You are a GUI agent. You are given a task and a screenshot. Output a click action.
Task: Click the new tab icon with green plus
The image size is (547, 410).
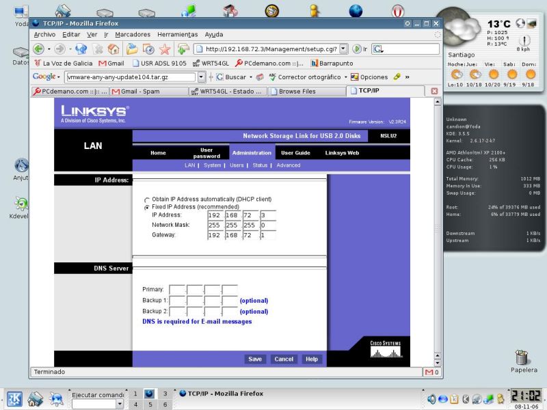tap(183, 49)
